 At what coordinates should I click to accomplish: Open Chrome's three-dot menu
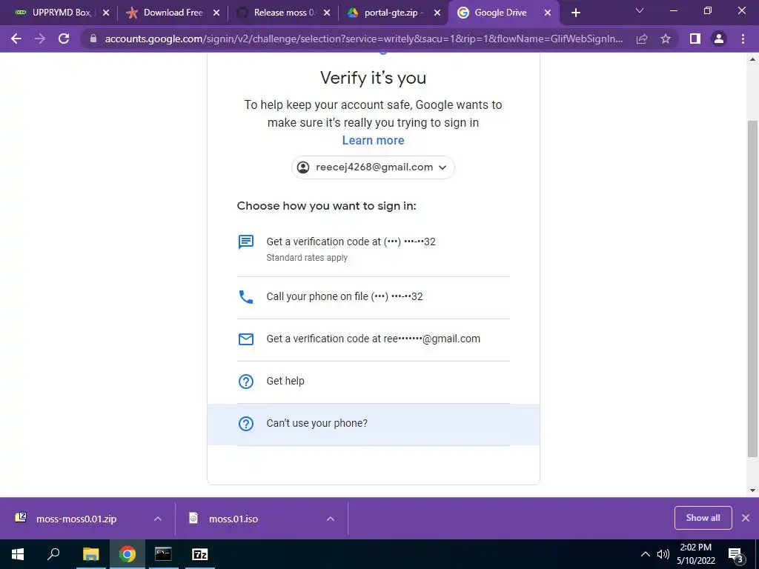click(743, 39)
